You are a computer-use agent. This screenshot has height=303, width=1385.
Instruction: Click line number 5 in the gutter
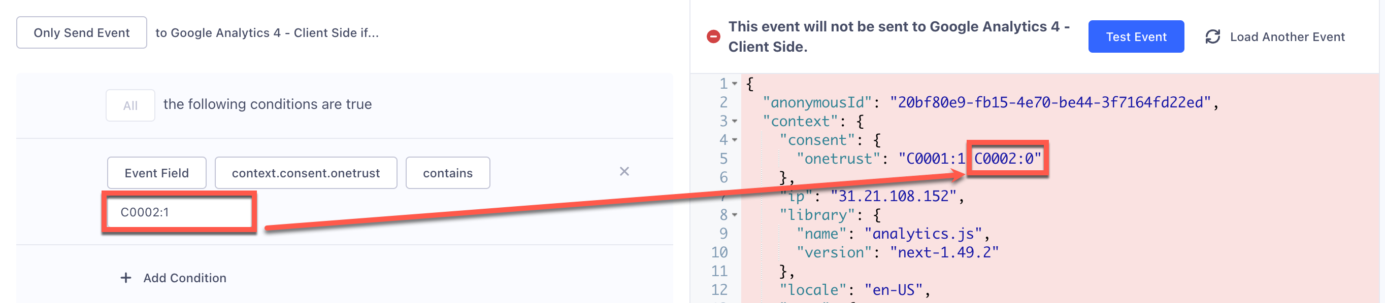[x=723, y=159]
